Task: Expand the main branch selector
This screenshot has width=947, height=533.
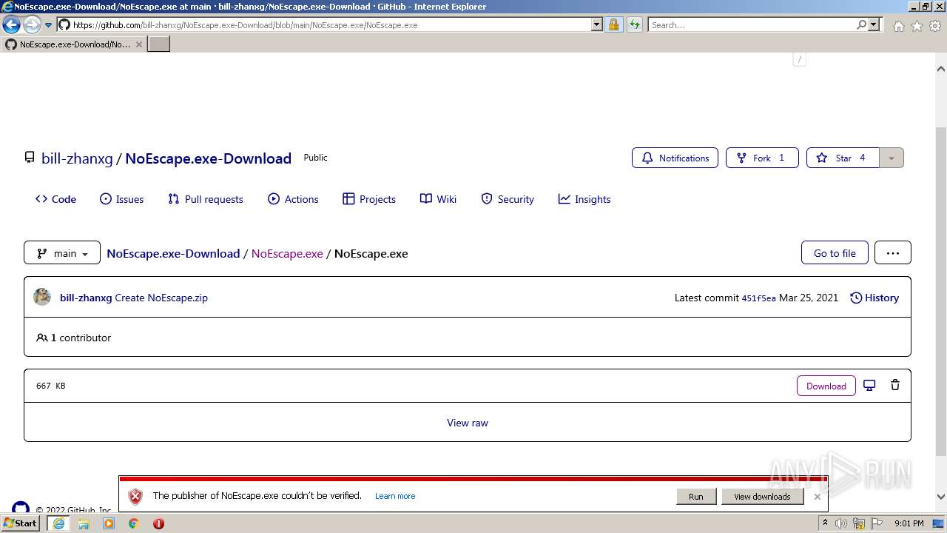Action: (62, 253)
